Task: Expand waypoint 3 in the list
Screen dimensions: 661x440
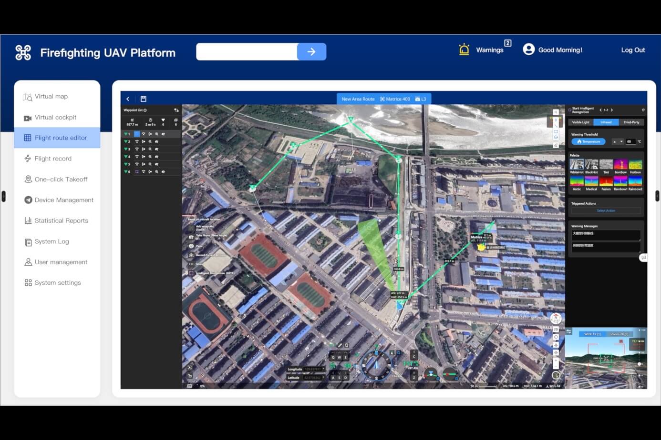Action: (125, 149)
